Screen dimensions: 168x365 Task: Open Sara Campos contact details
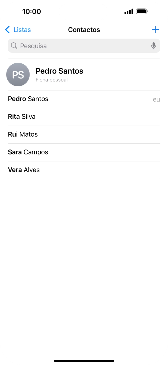(x=28, y=152)
